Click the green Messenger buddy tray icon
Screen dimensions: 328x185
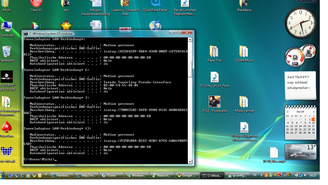[x=271, y=175]
